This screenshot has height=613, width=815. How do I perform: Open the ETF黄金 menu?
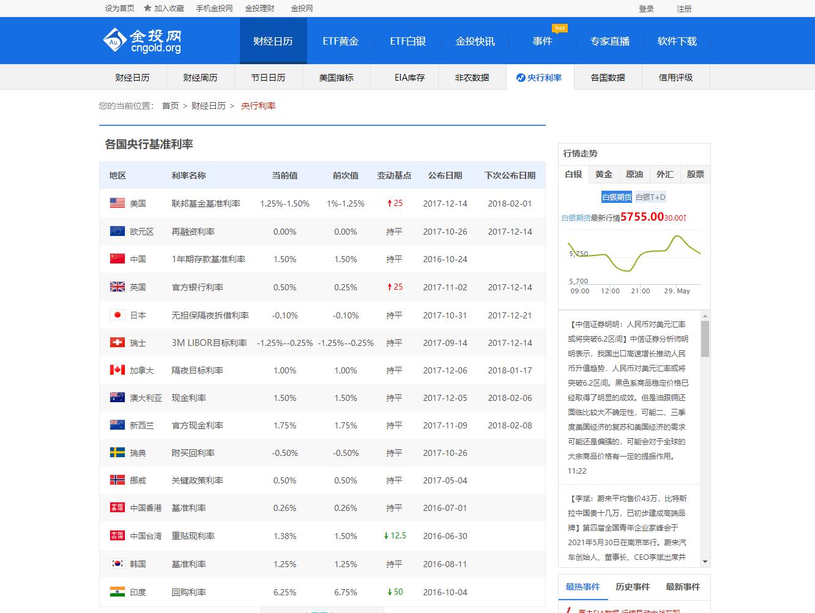[340, 40]
